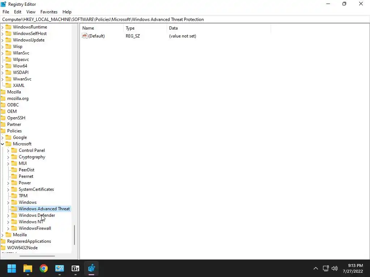Select the Policies key
Screen dimensions: 370x277
[14, 131]
